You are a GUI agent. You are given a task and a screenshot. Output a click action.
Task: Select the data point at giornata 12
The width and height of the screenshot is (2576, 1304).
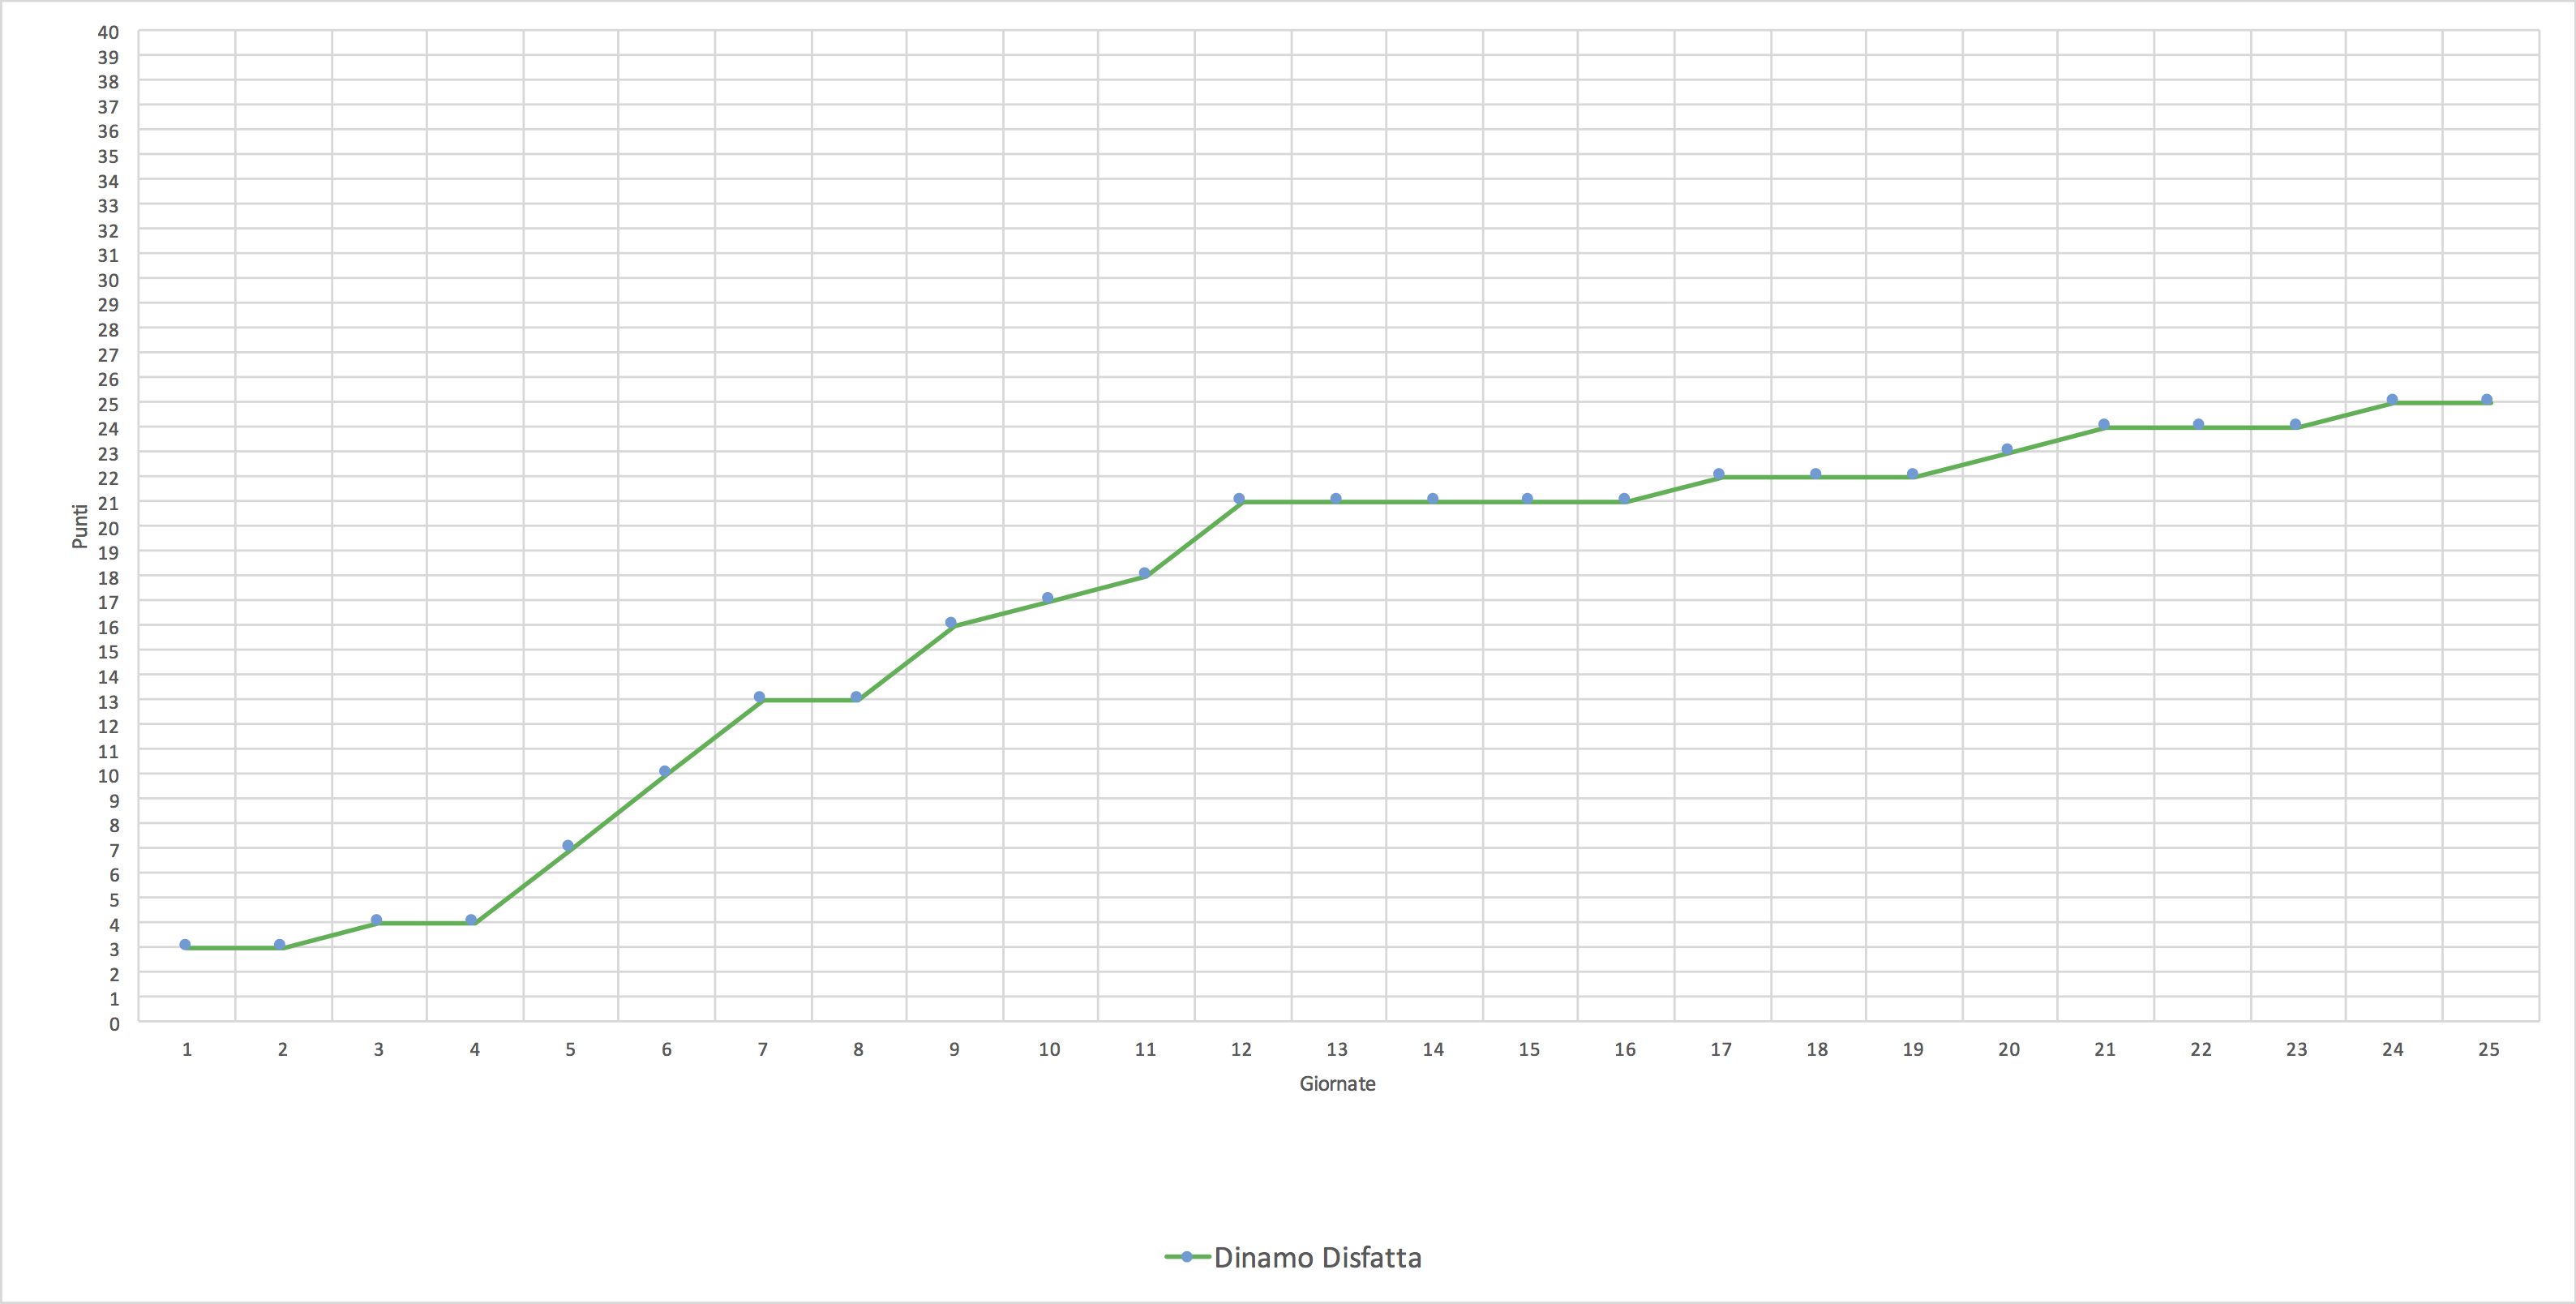pos(1239,499)
